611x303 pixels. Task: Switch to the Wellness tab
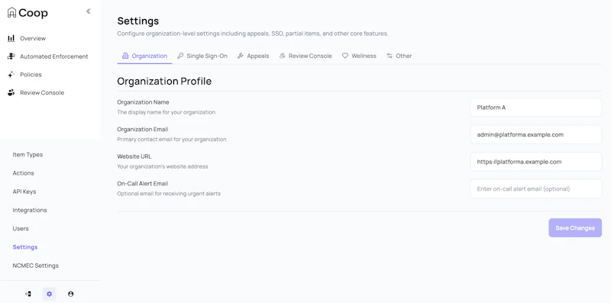pos(359,56)
